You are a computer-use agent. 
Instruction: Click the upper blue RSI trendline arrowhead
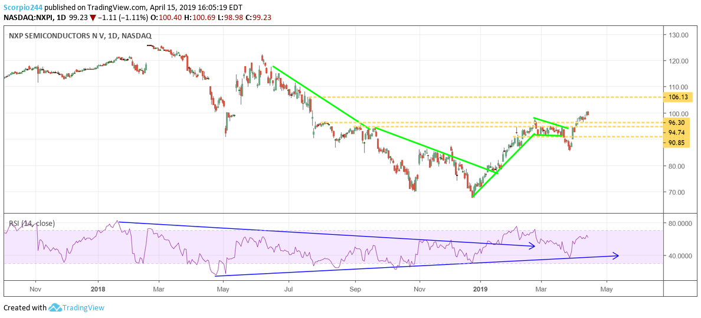pos(532,245)
